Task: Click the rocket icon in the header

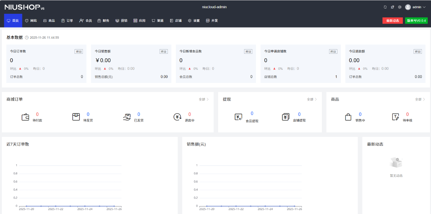Action: tap(393, 7)
